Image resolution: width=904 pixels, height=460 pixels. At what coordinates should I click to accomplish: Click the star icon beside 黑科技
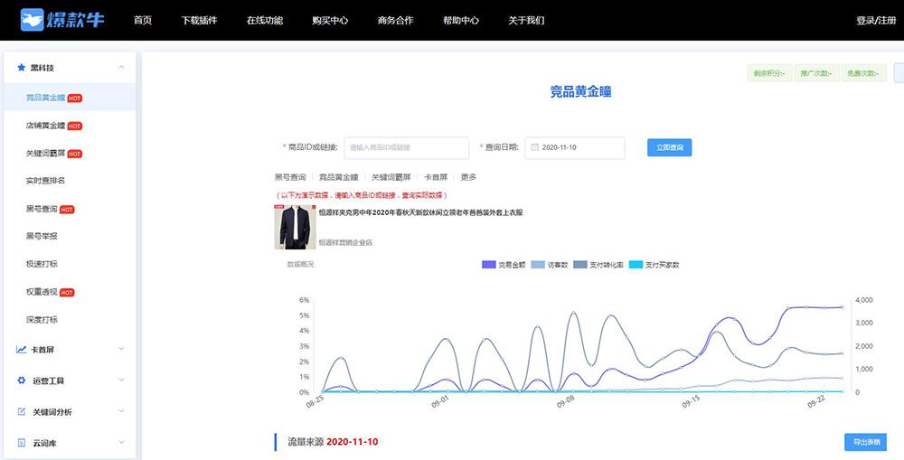22,67
